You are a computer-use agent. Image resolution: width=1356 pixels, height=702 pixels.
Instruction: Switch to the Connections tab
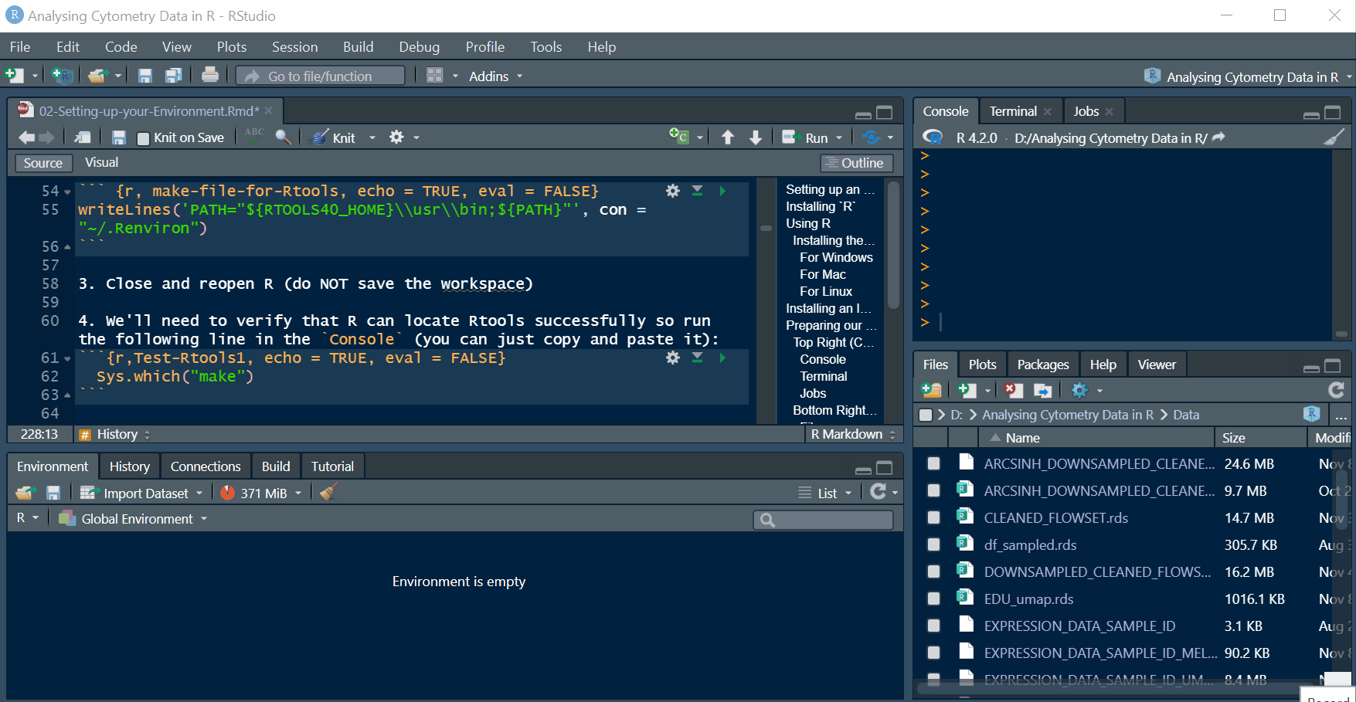(206, 466)
